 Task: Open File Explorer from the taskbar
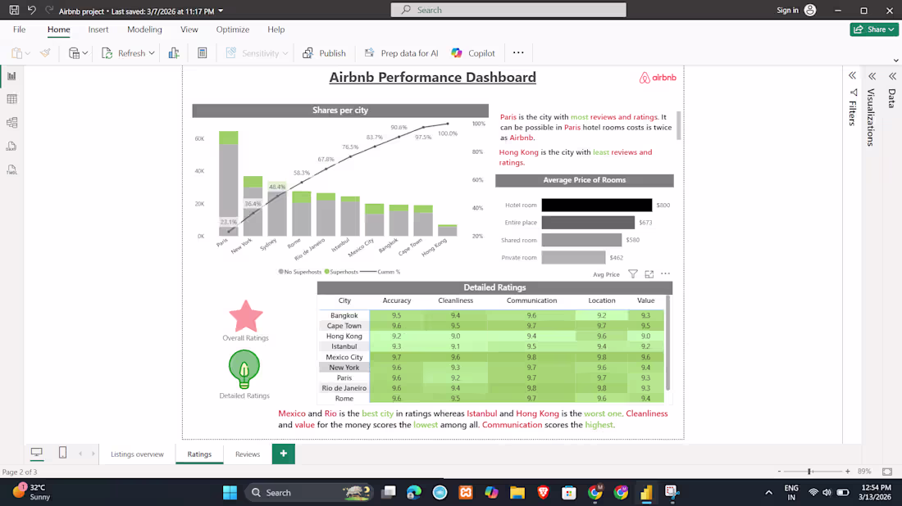pos(517,492)
